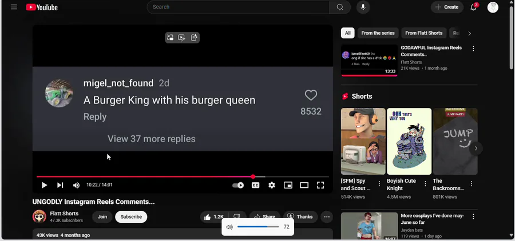
Task: Subscribe to Flatt Shorts
Action: pos(131,217)
